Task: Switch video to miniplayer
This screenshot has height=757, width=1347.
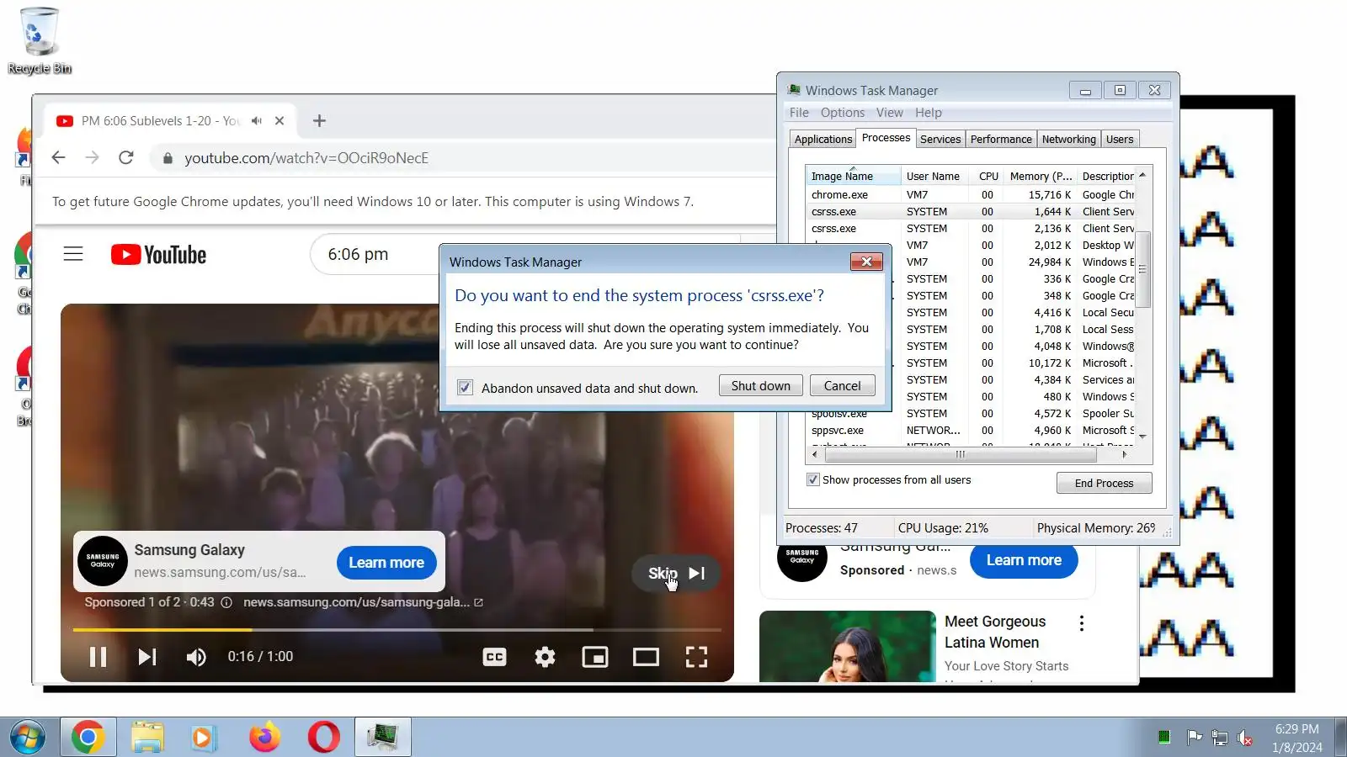Action: (595, 657)
